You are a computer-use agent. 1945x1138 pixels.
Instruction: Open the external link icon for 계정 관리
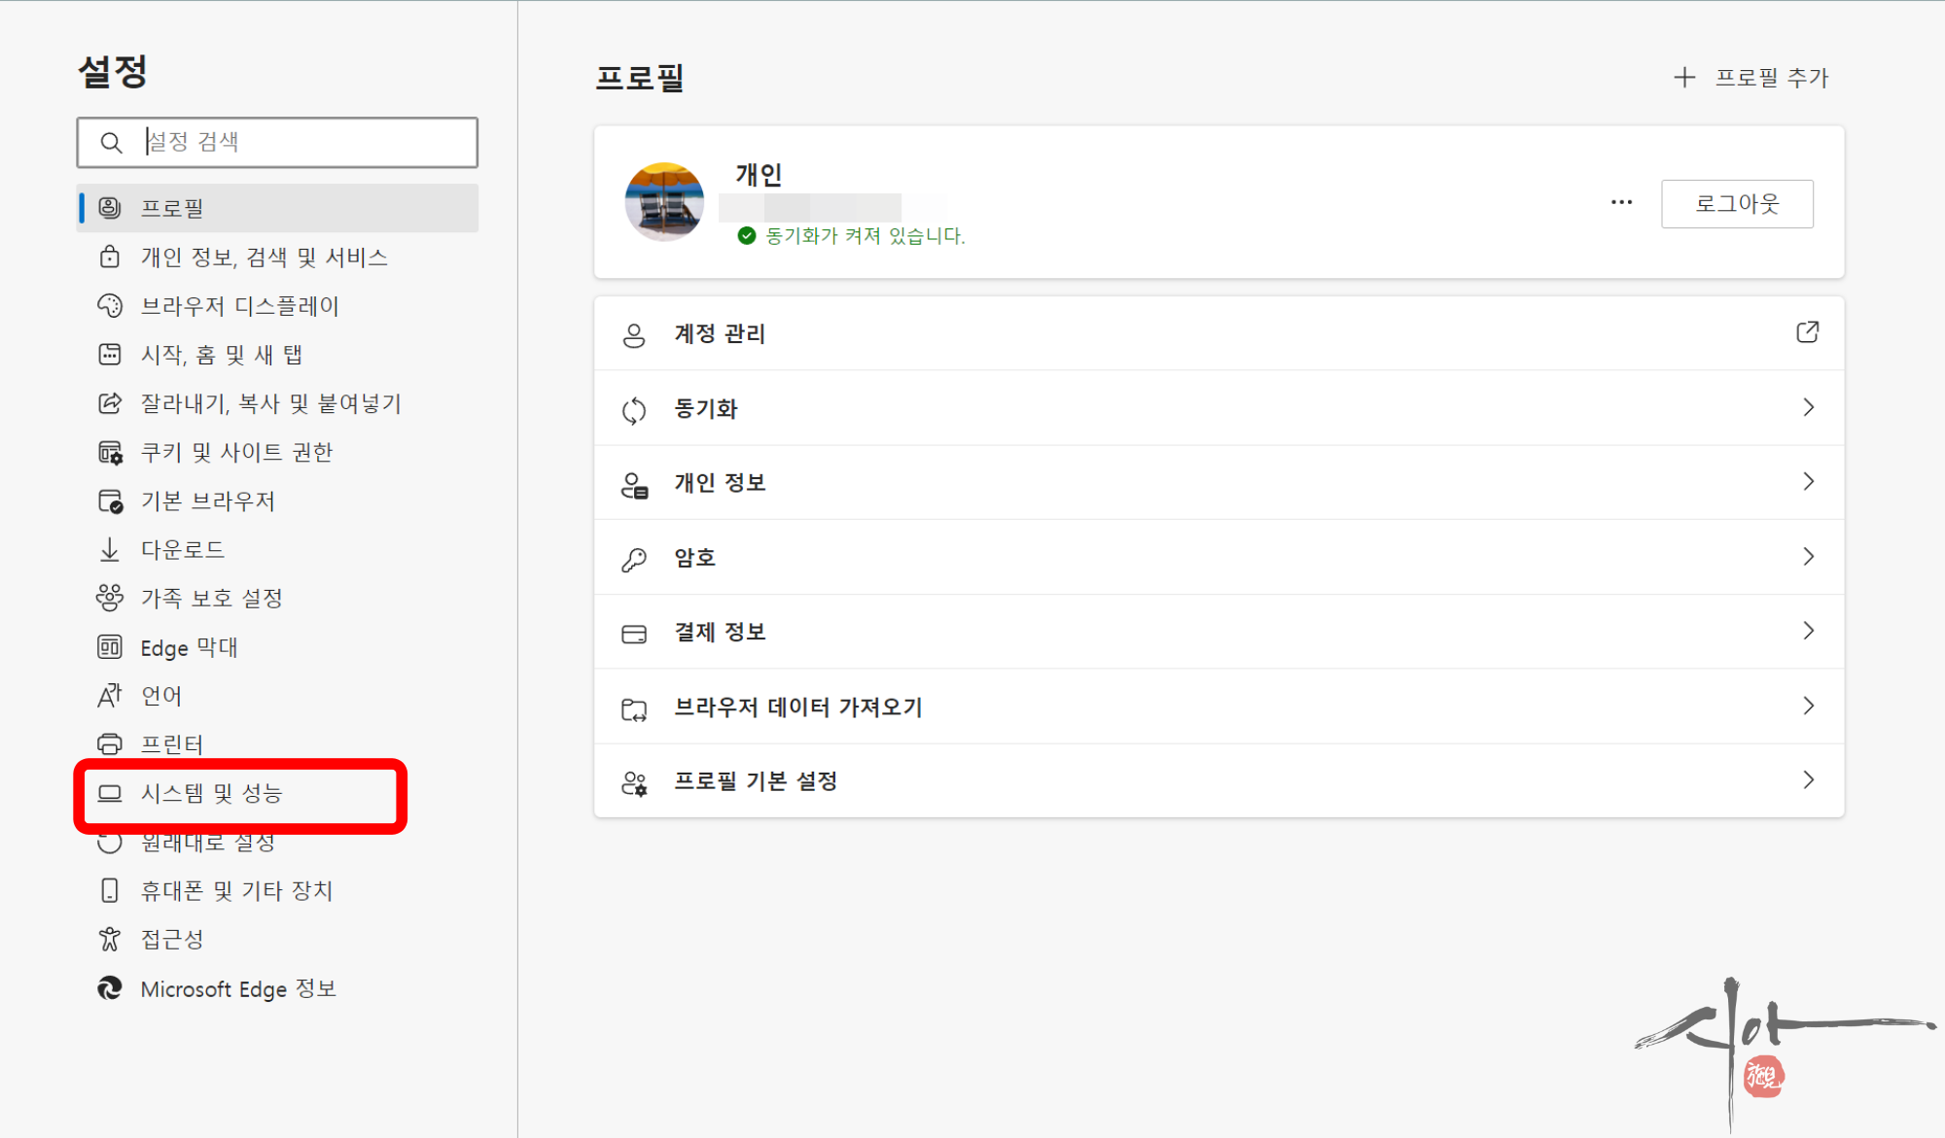click(1807, 332)
